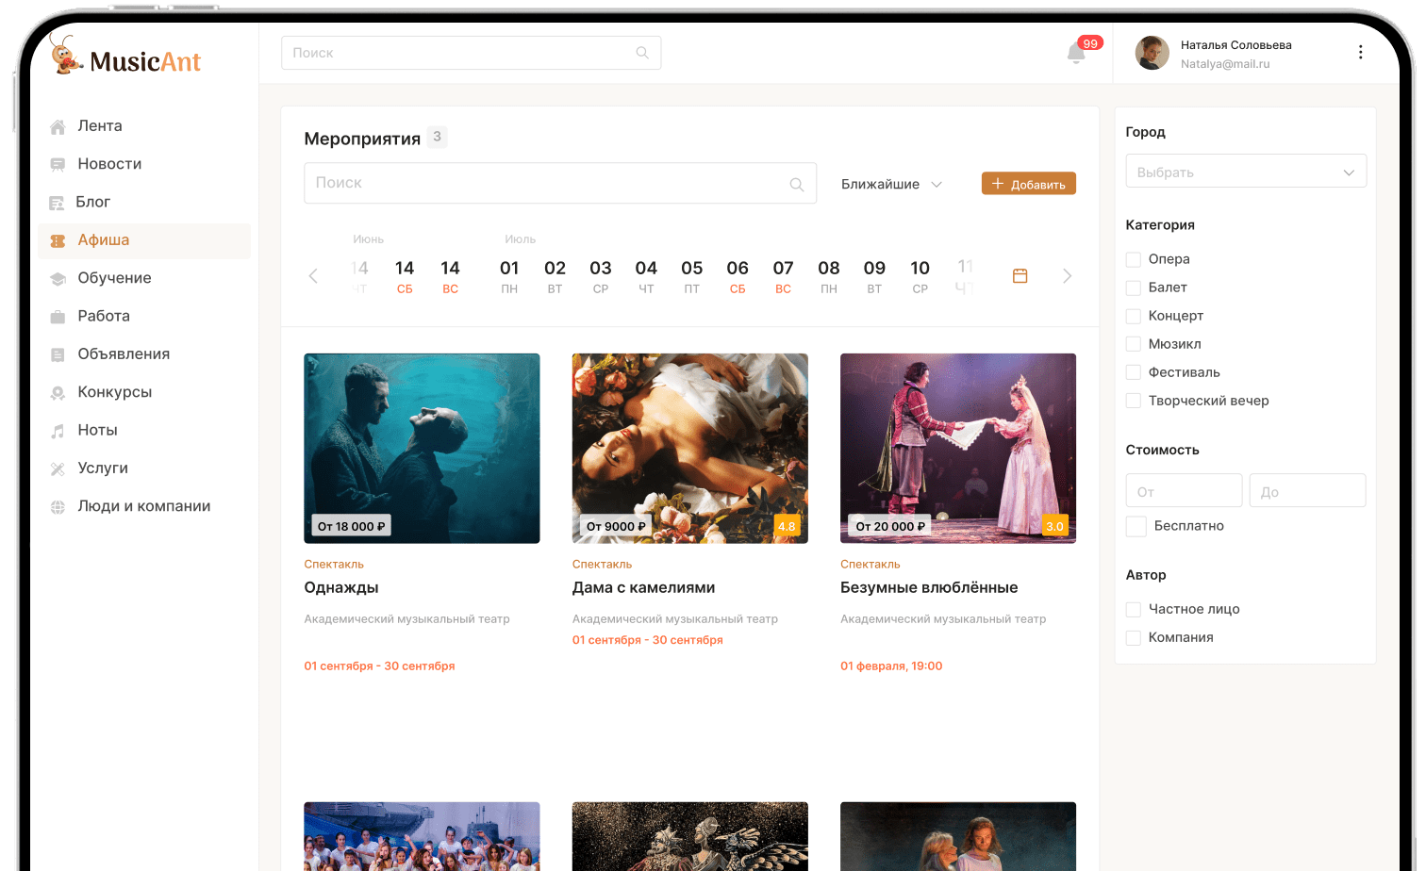Expand the Город Выбрать dropdown
This screenshot has height=871, width=1426.
1245,172
